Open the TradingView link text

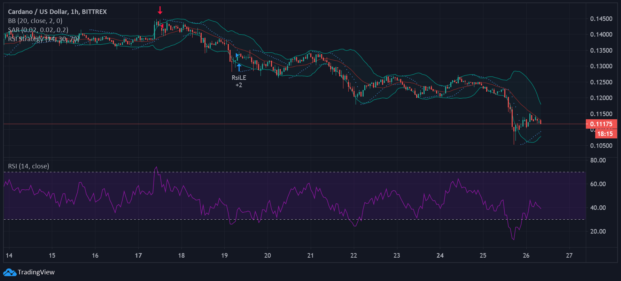(36, 272)
